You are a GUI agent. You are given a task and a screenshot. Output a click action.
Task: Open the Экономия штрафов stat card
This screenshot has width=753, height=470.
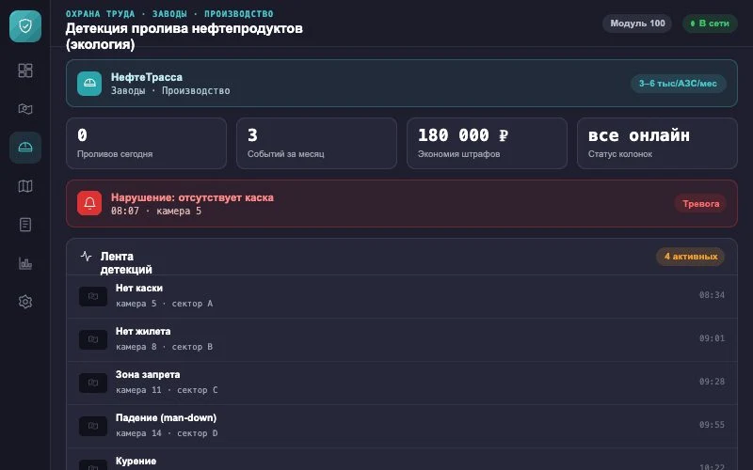pyautogui.click(x=487, y=144)
